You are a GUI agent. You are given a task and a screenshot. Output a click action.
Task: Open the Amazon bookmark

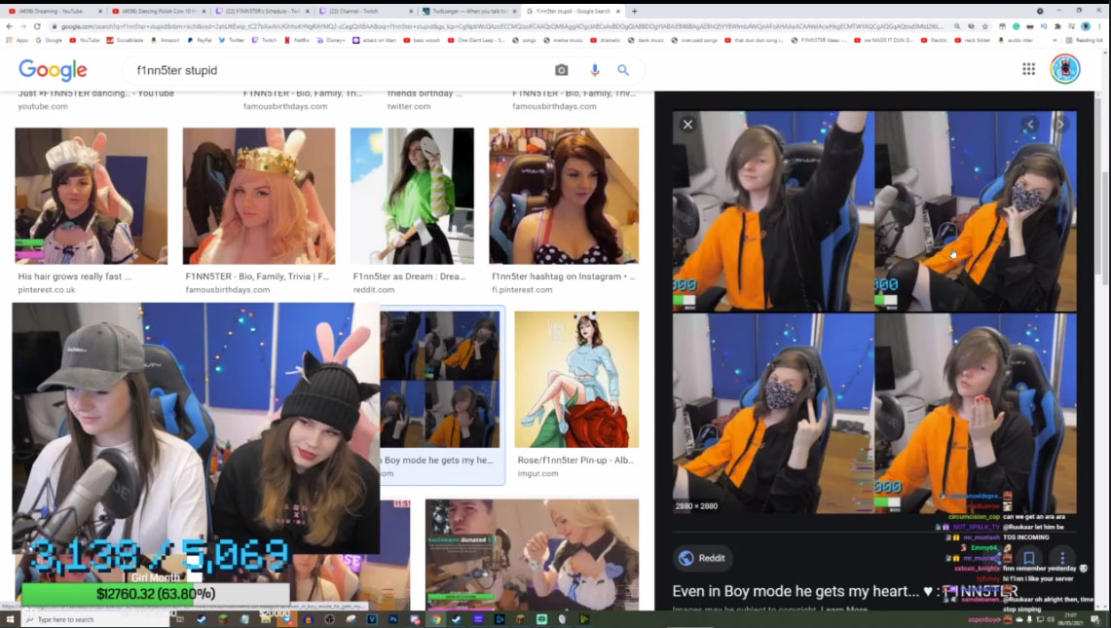tap(166, 40)
